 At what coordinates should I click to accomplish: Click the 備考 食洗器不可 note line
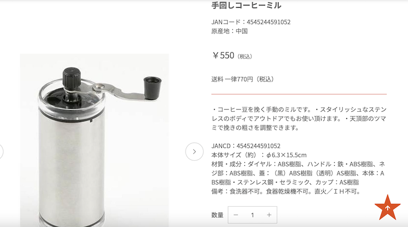click(287, 192)
